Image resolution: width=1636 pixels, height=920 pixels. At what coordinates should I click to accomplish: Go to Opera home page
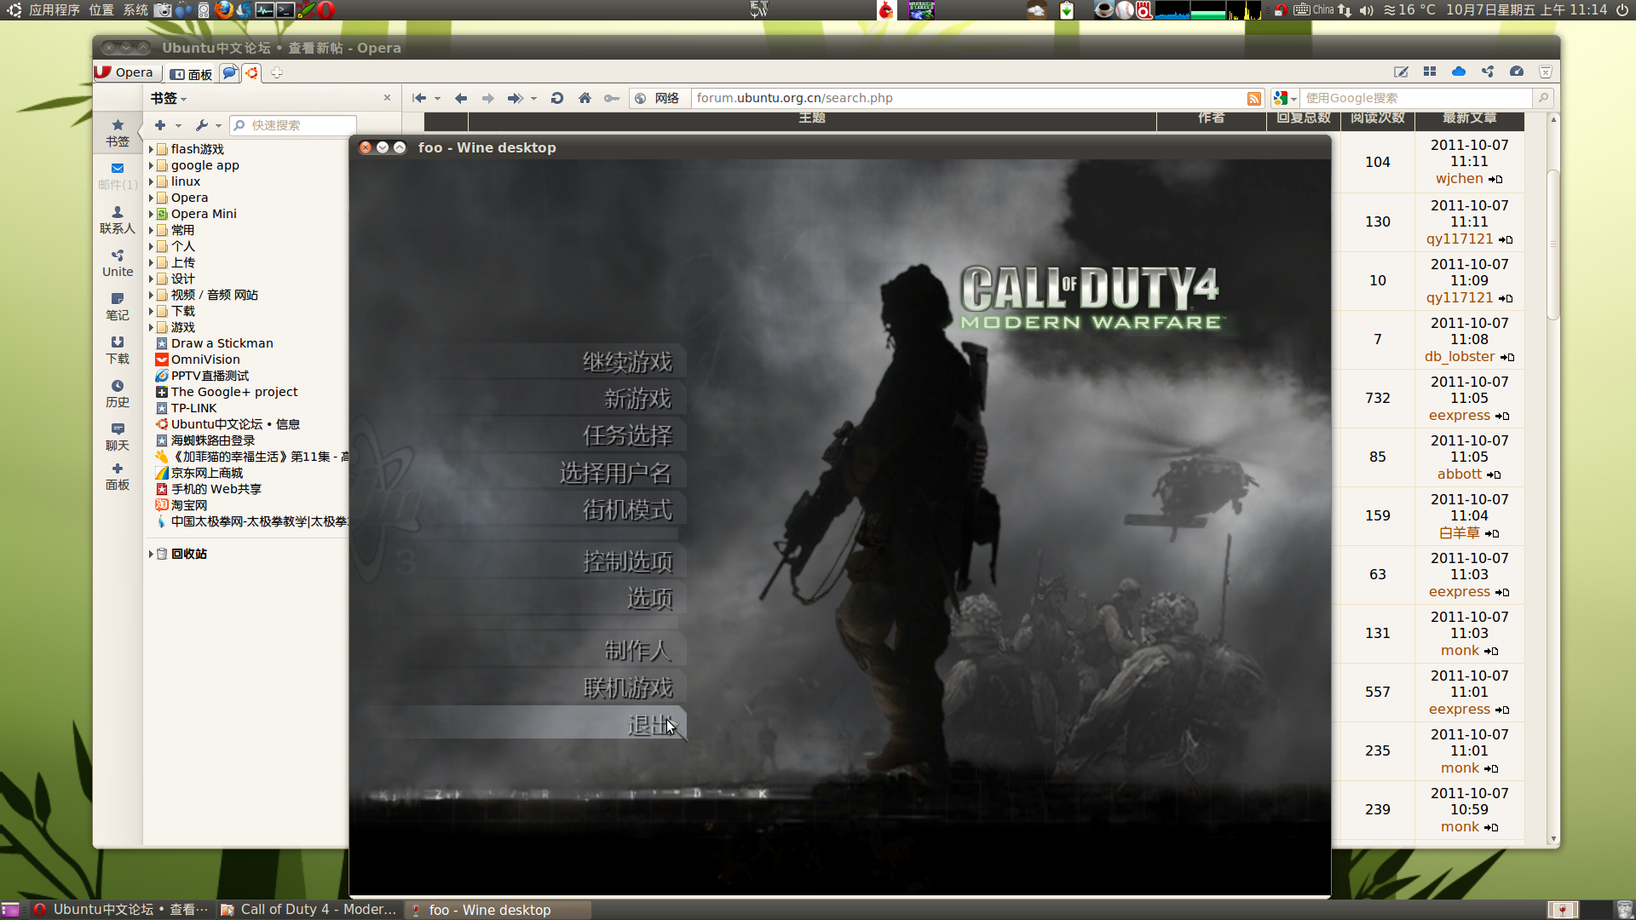point(585,98)
